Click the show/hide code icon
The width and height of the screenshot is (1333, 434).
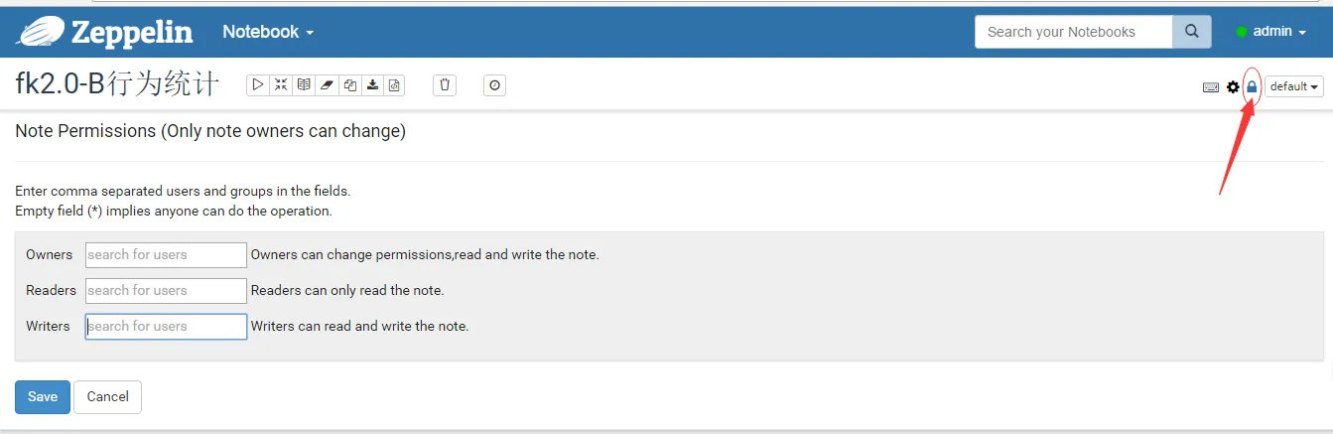[281, 85]
